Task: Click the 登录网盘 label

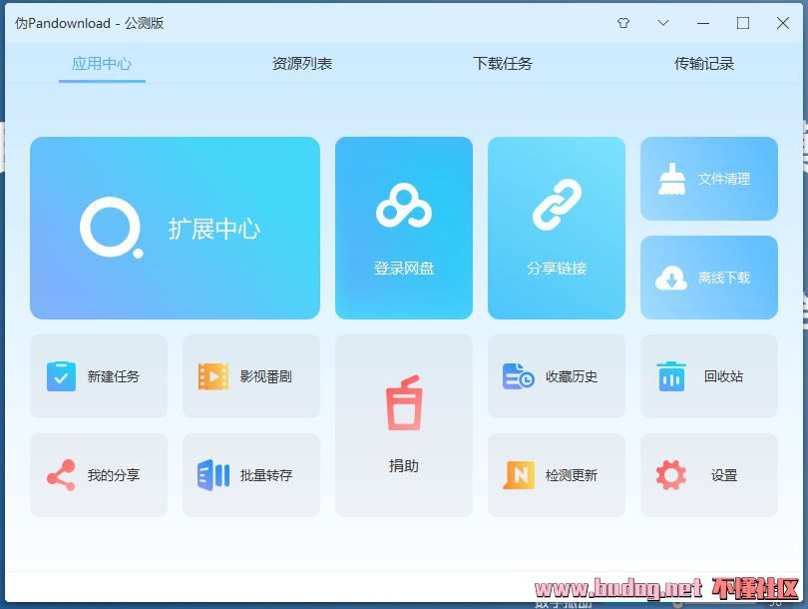Action: click(404, 269)
